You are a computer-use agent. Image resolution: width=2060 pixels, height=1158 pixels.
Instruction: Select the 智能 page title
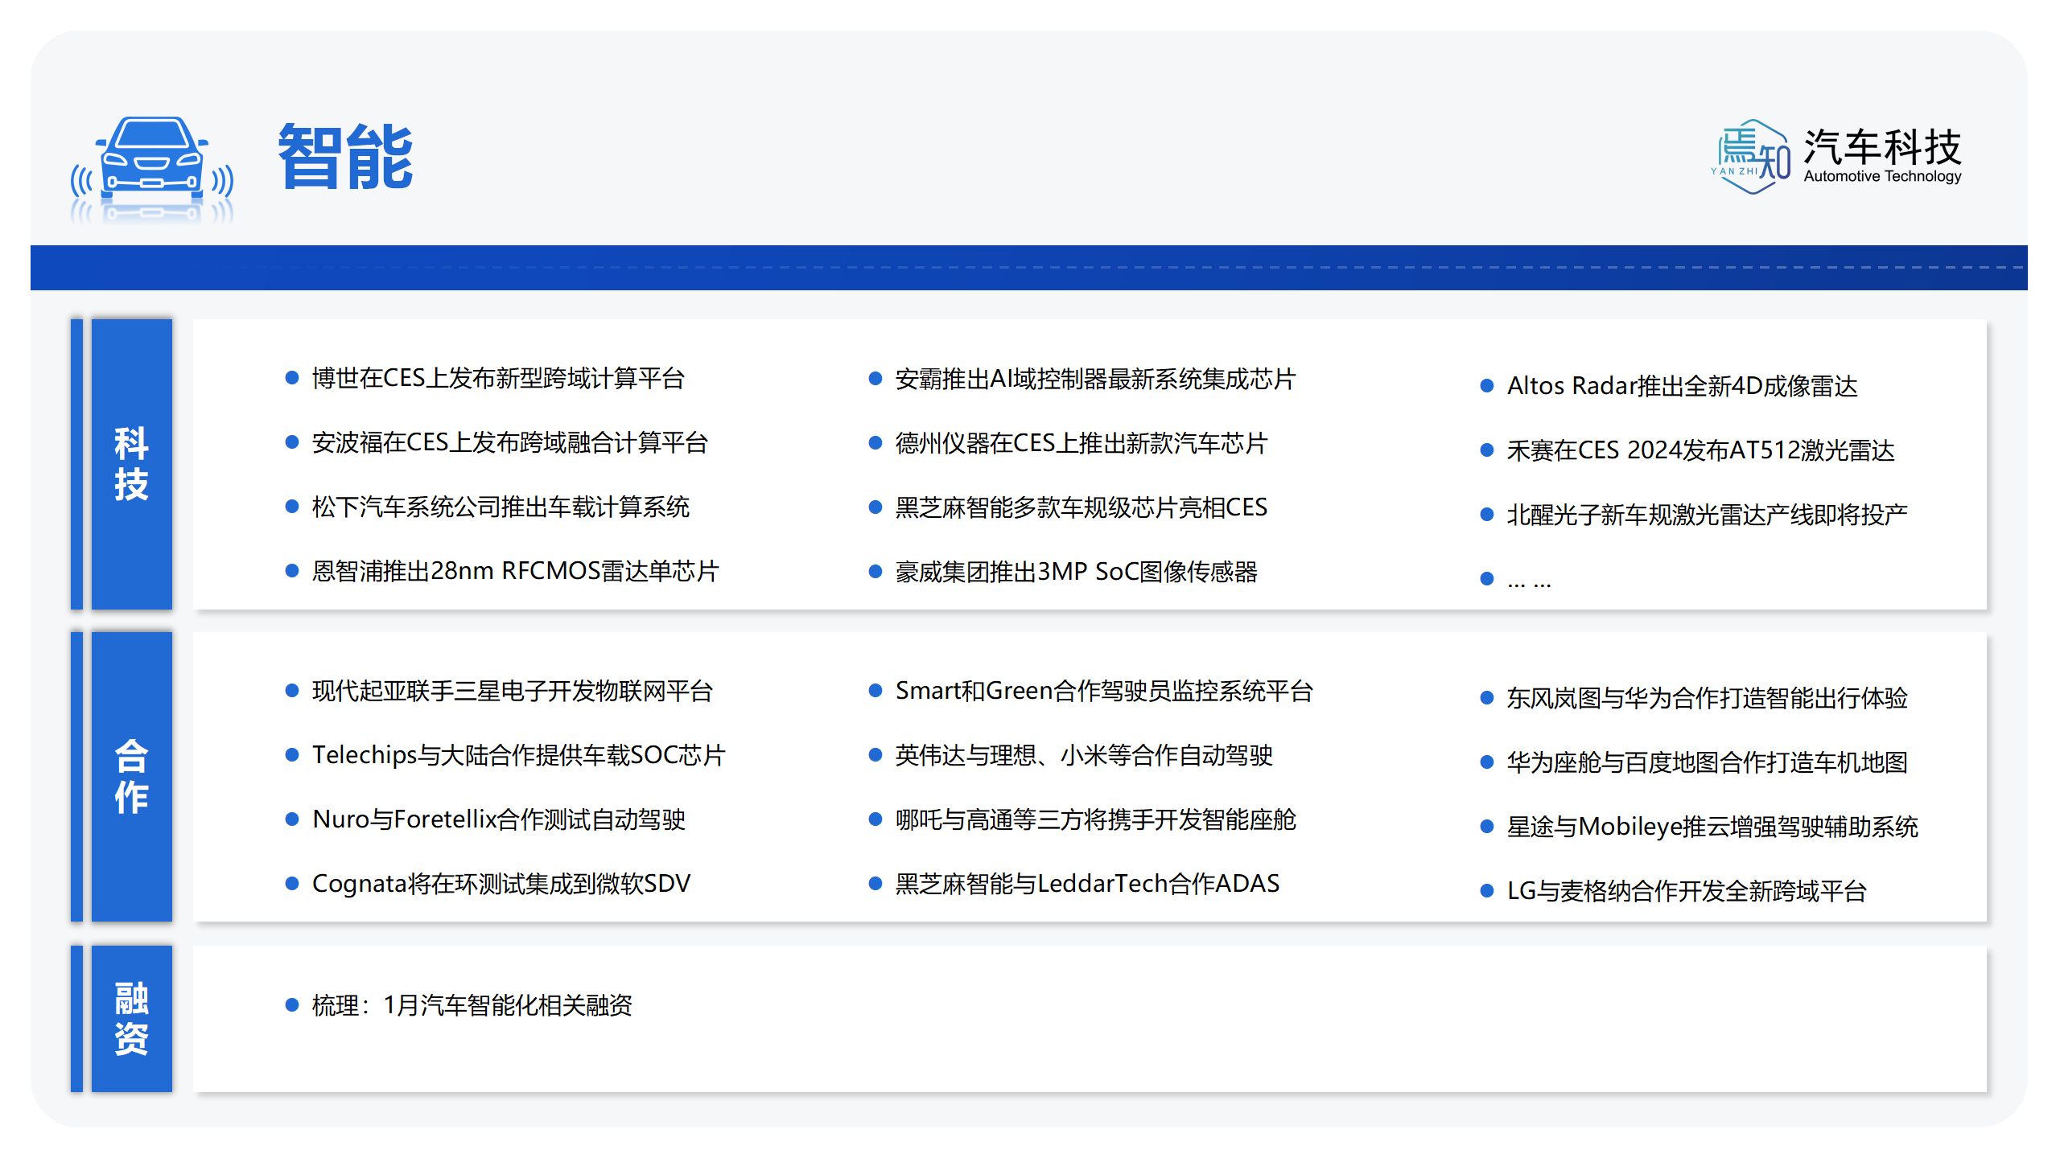tap(346, 157)
